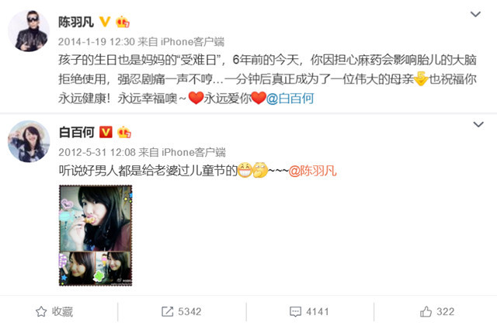
Task: Click the crown membership icon next to 白百何
Action: [124, 132]
